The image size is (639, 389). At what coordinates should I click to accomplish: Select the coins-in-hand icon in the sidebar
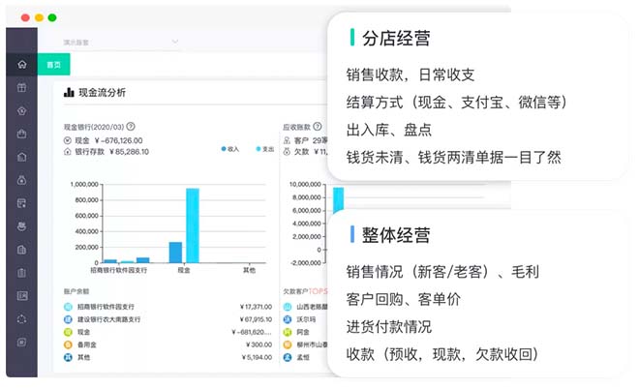point(22,226)
